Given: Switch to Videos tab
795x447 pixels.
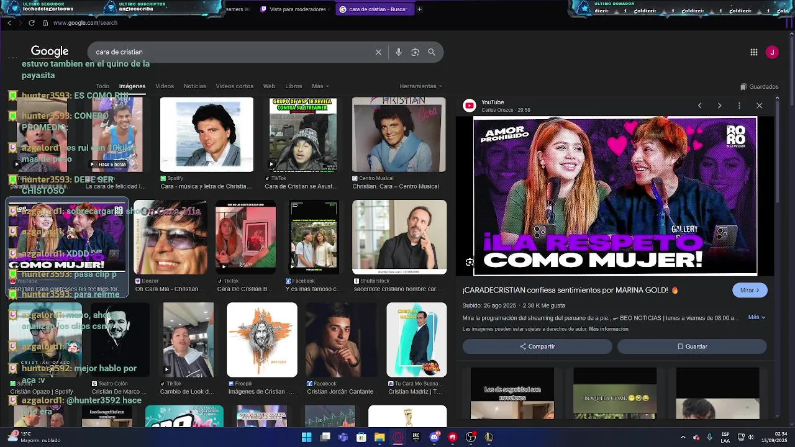Looking at the screenshot, I should coord(165,86).
